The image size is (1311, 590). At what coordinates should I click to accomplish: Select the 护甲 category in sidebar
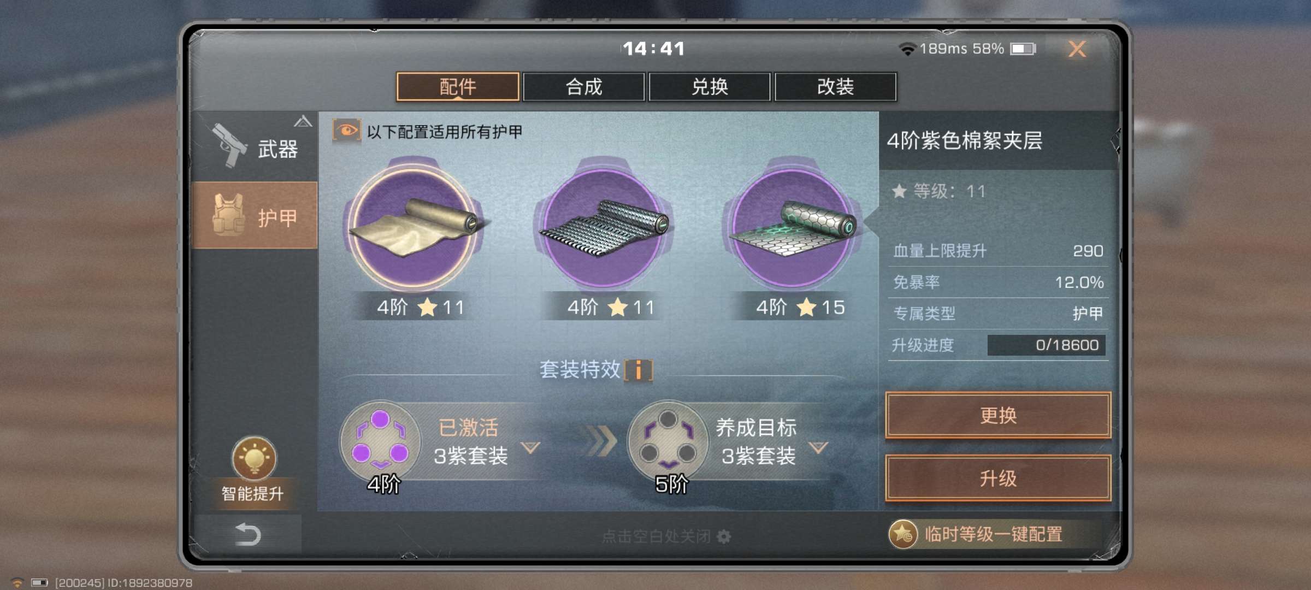point(255,216)
